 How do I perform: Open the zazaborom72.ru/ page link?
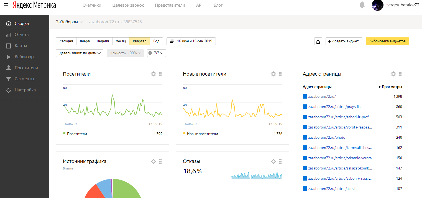coord(322,96)
